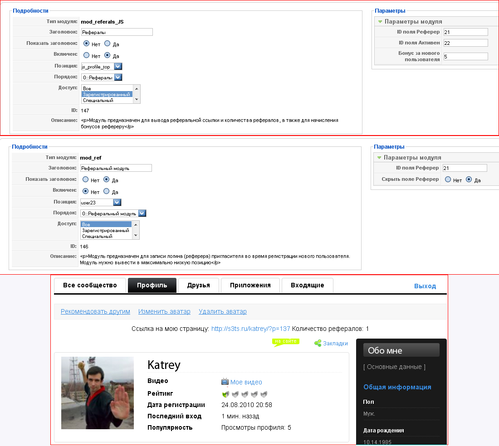Click the module ID value 147
The width and height of the screenshot is (499, 446).
[85, 111]
